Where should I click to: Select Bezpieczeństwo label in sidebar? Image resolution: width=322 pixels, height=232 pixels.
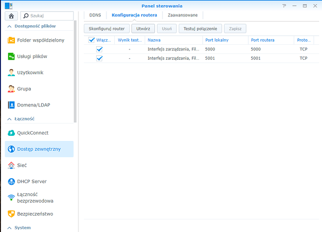35,214
